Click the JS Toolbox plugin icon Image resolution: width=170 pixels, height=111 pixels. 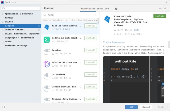tap(47, 76)
